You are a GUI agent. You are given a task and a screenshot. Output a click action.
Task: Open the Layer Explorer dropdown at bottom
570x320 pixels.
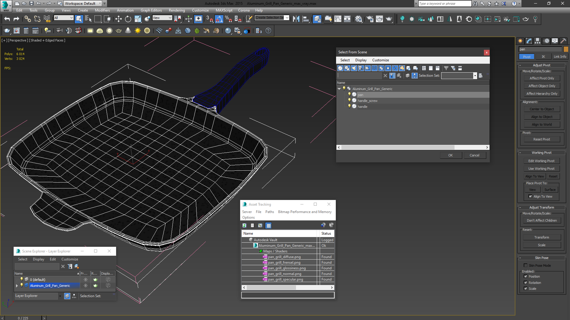pyautogui.click(x=60, y=296)
